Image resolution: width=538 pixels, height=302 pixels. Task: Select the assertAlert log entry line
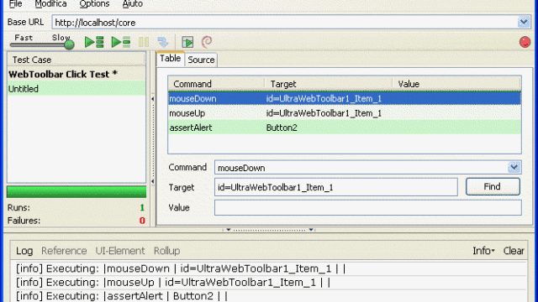[x=271, y=295]
